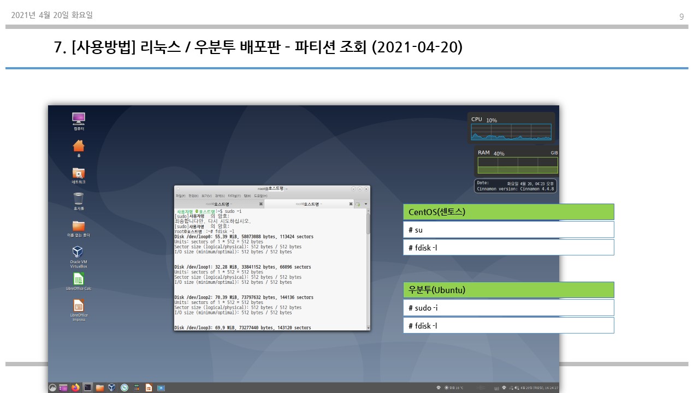Click the purple window icon in taskbar

point(63,388)
